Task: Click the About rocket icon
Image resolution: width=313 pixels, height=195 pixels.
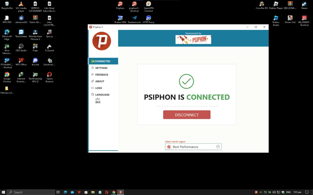Action: [x=92, y=81]
